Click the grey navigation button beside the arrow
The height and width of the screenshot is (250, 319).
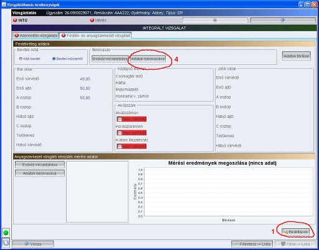215,20
